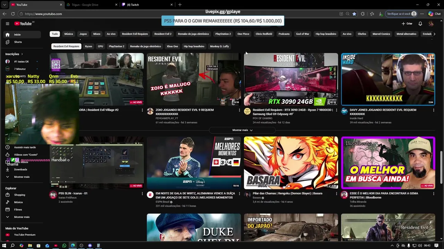The image size is (444, 249).
Task: Select the Xbox One sub-filter chip
Action: pyautogui.click(x=172, y=46)
